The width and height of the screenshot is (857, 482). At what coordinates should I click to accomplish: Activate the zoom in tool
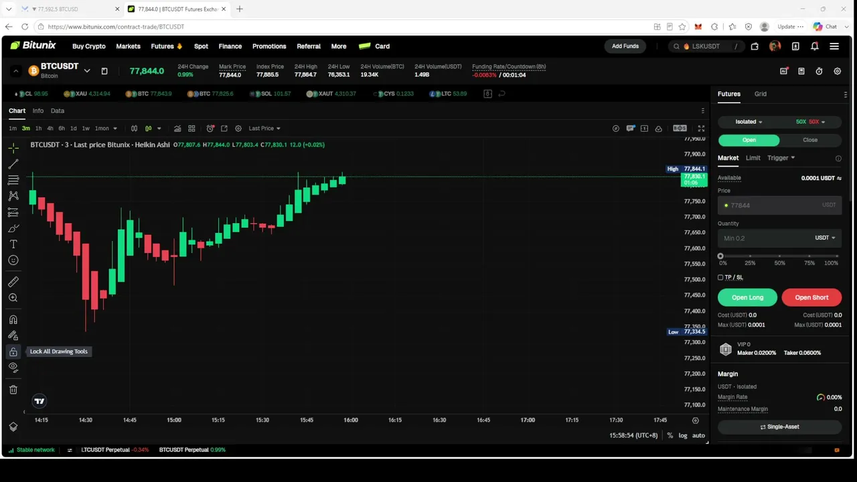13,298
